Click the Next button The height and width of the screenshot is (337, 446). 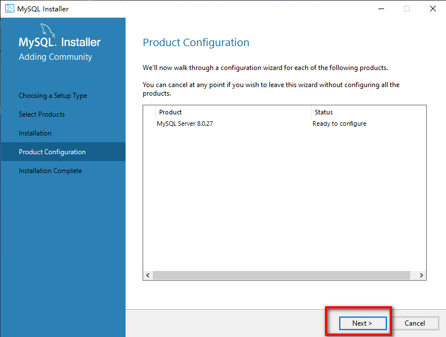click(362, 323)
